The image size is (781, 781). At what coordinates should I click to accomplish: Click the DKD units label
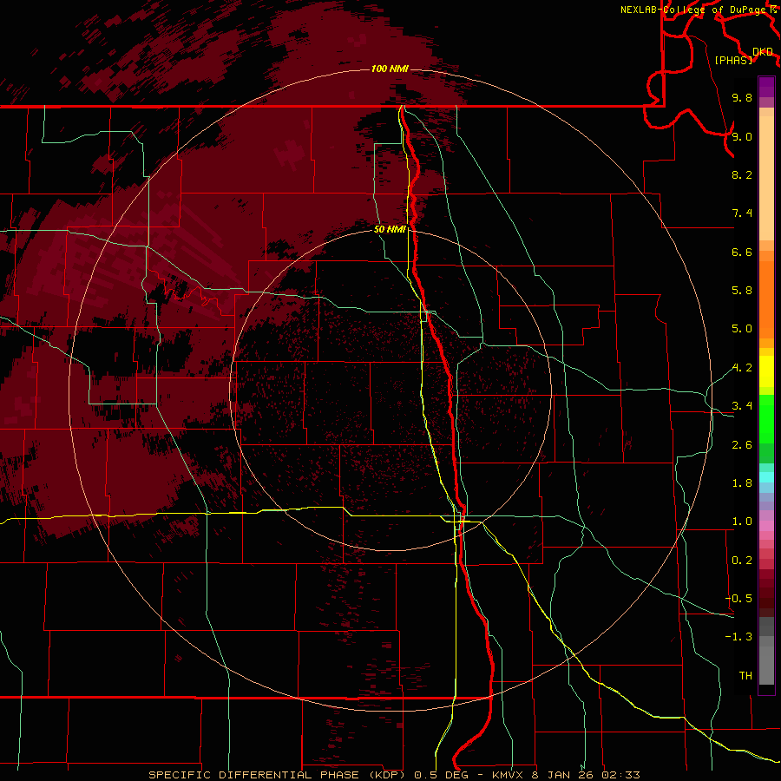click(x=763, y=51)
